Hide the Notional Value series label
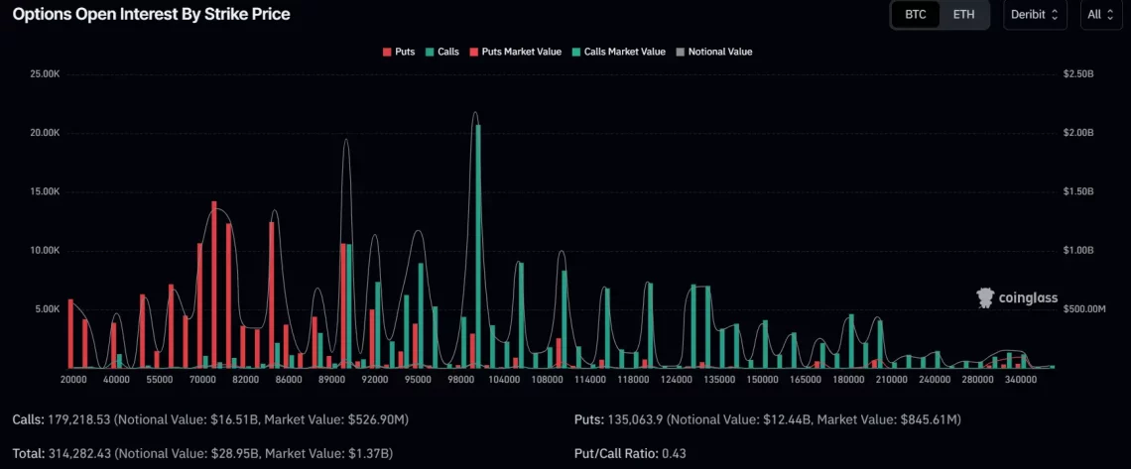This screenshot has height=469, width=1131. click(718, 52)
